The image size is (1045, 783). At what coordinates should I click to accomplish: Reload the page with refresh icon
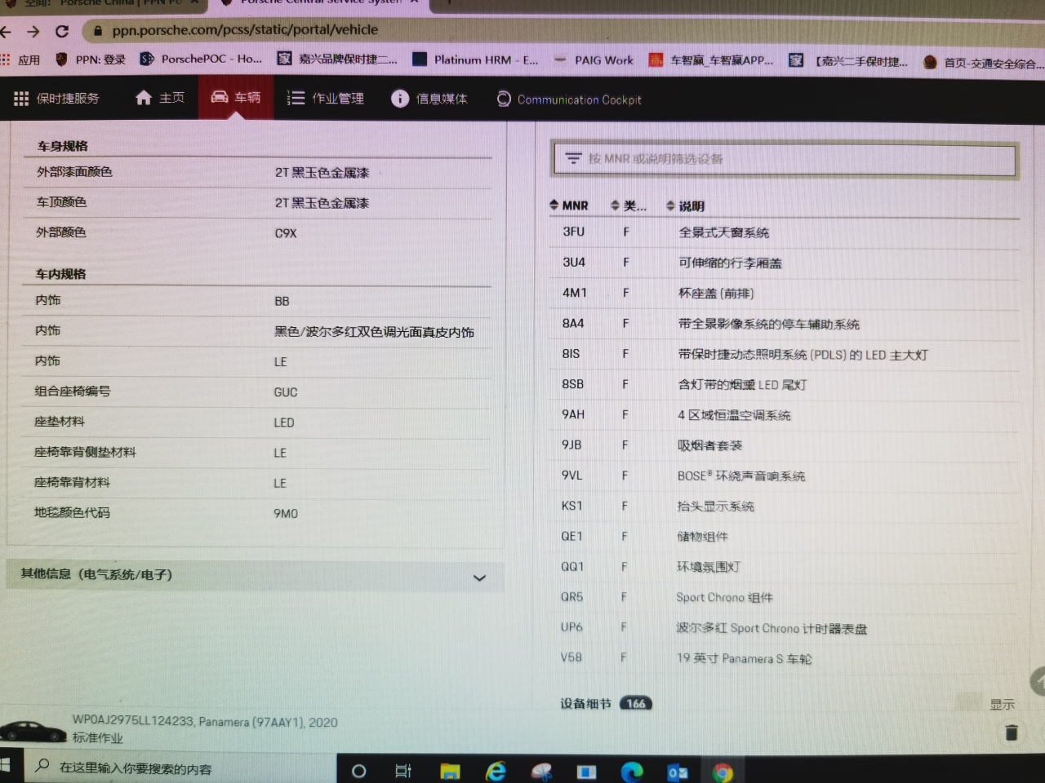pos(62,31)
